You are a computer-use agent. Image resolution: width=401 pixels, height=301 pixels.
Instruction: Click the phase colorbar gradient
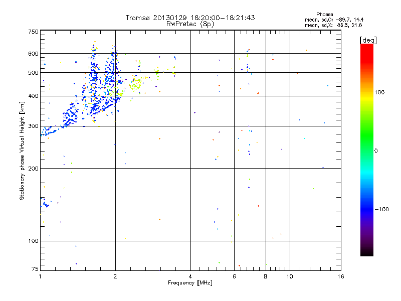[x=367, y=149]
